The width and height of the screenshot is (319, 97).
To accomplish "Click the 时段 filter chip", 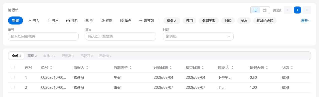I will pos(228,21).
